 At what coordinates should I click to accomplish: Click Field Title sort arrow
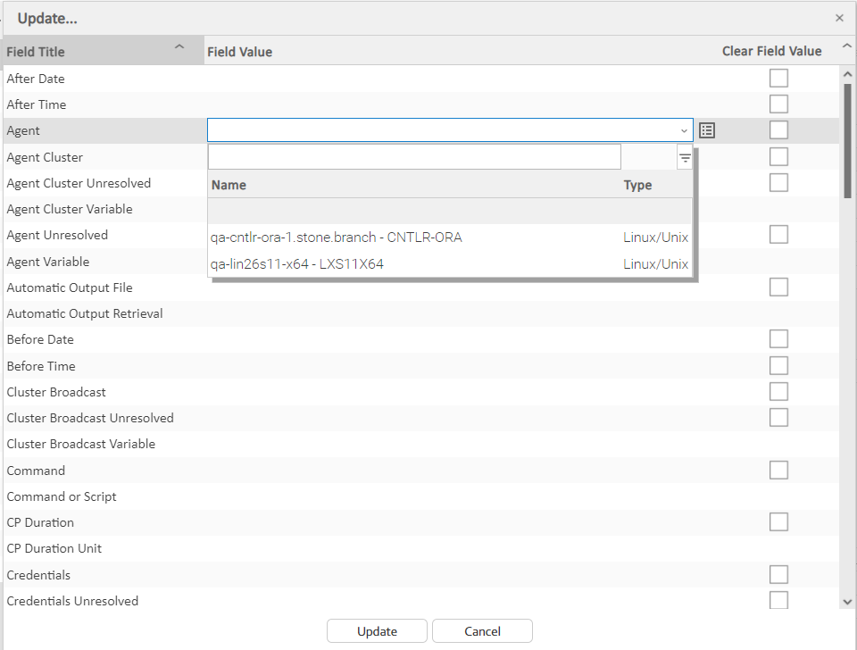179,47
